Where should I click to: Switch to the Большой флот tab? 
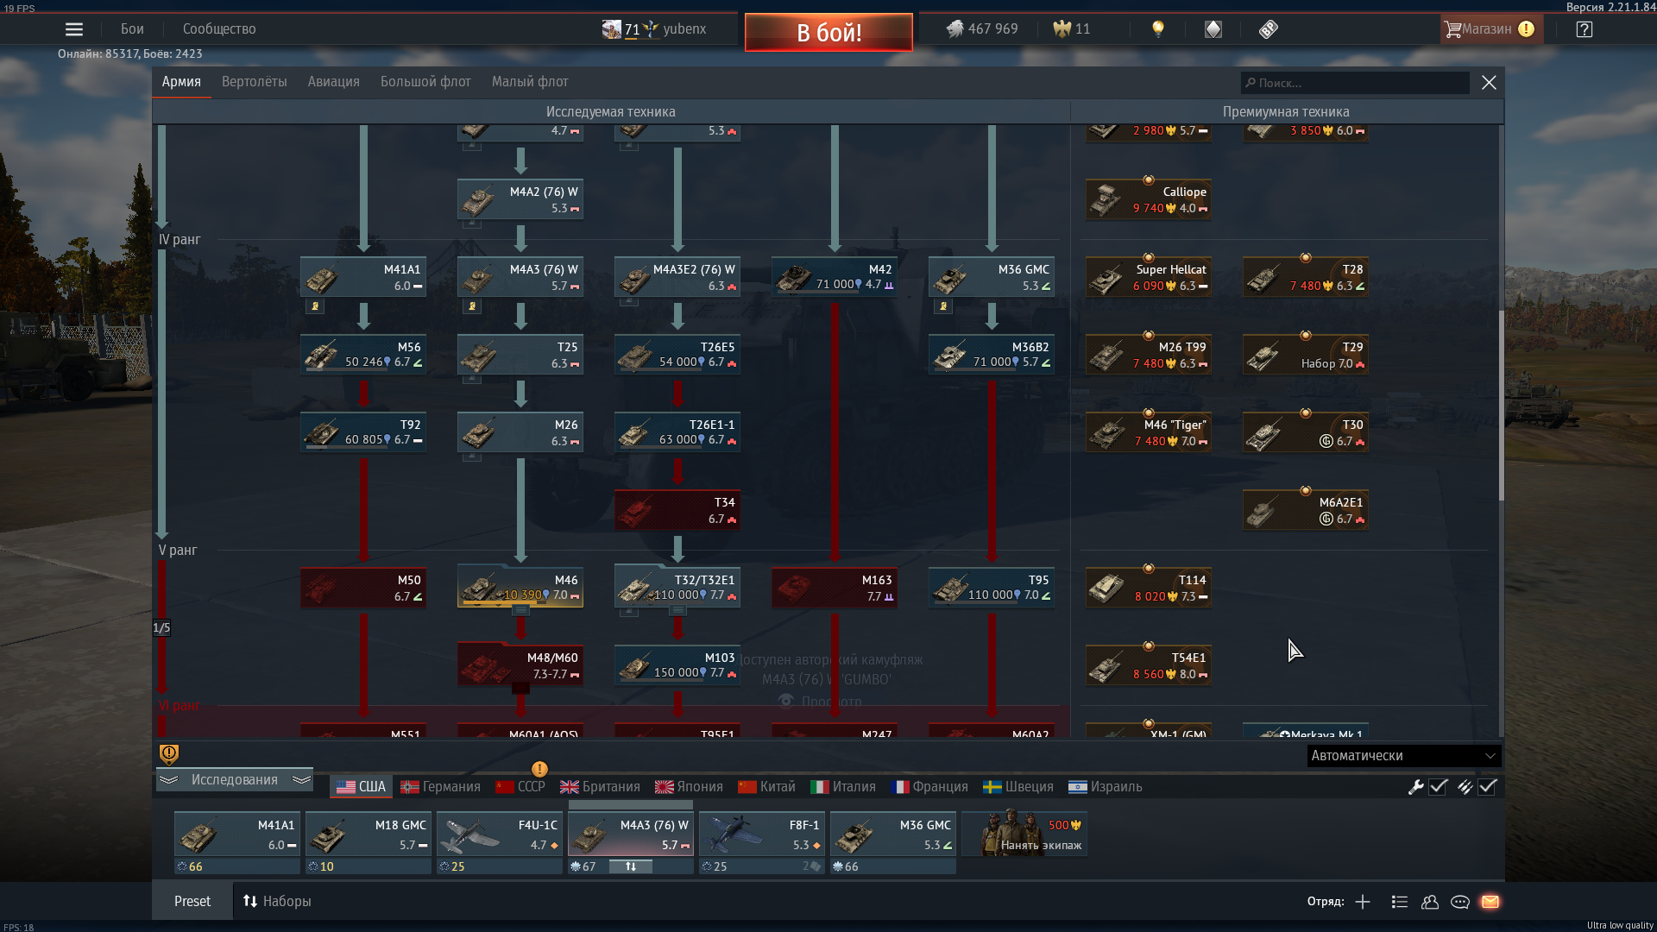point(425,82)
